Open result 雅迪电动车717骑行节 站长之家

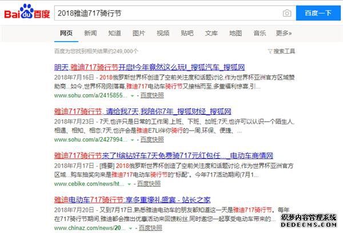(133, 200)
